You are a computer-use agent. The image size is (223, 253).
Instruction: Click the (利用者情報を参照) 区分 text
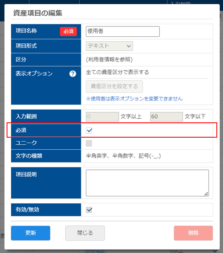(109, 60)
